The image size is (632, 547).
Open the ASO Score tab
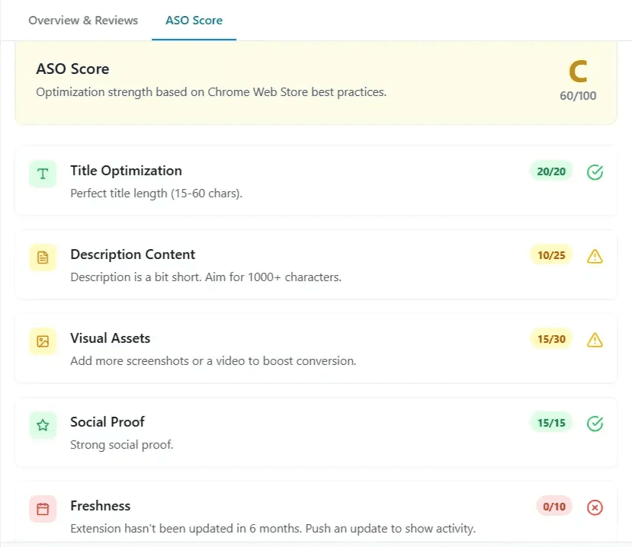(194, 21)
